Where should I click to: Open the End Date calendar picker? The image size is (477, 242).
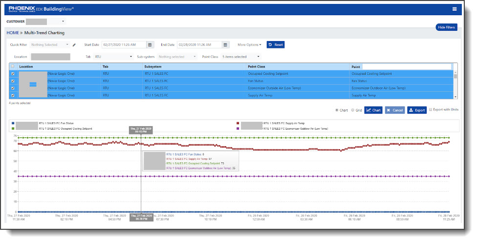point(225,45)
